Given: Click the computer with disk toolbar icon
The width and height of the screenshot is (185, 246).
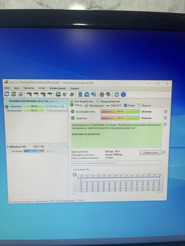Looking at the screenshot, I should (72, 95).
